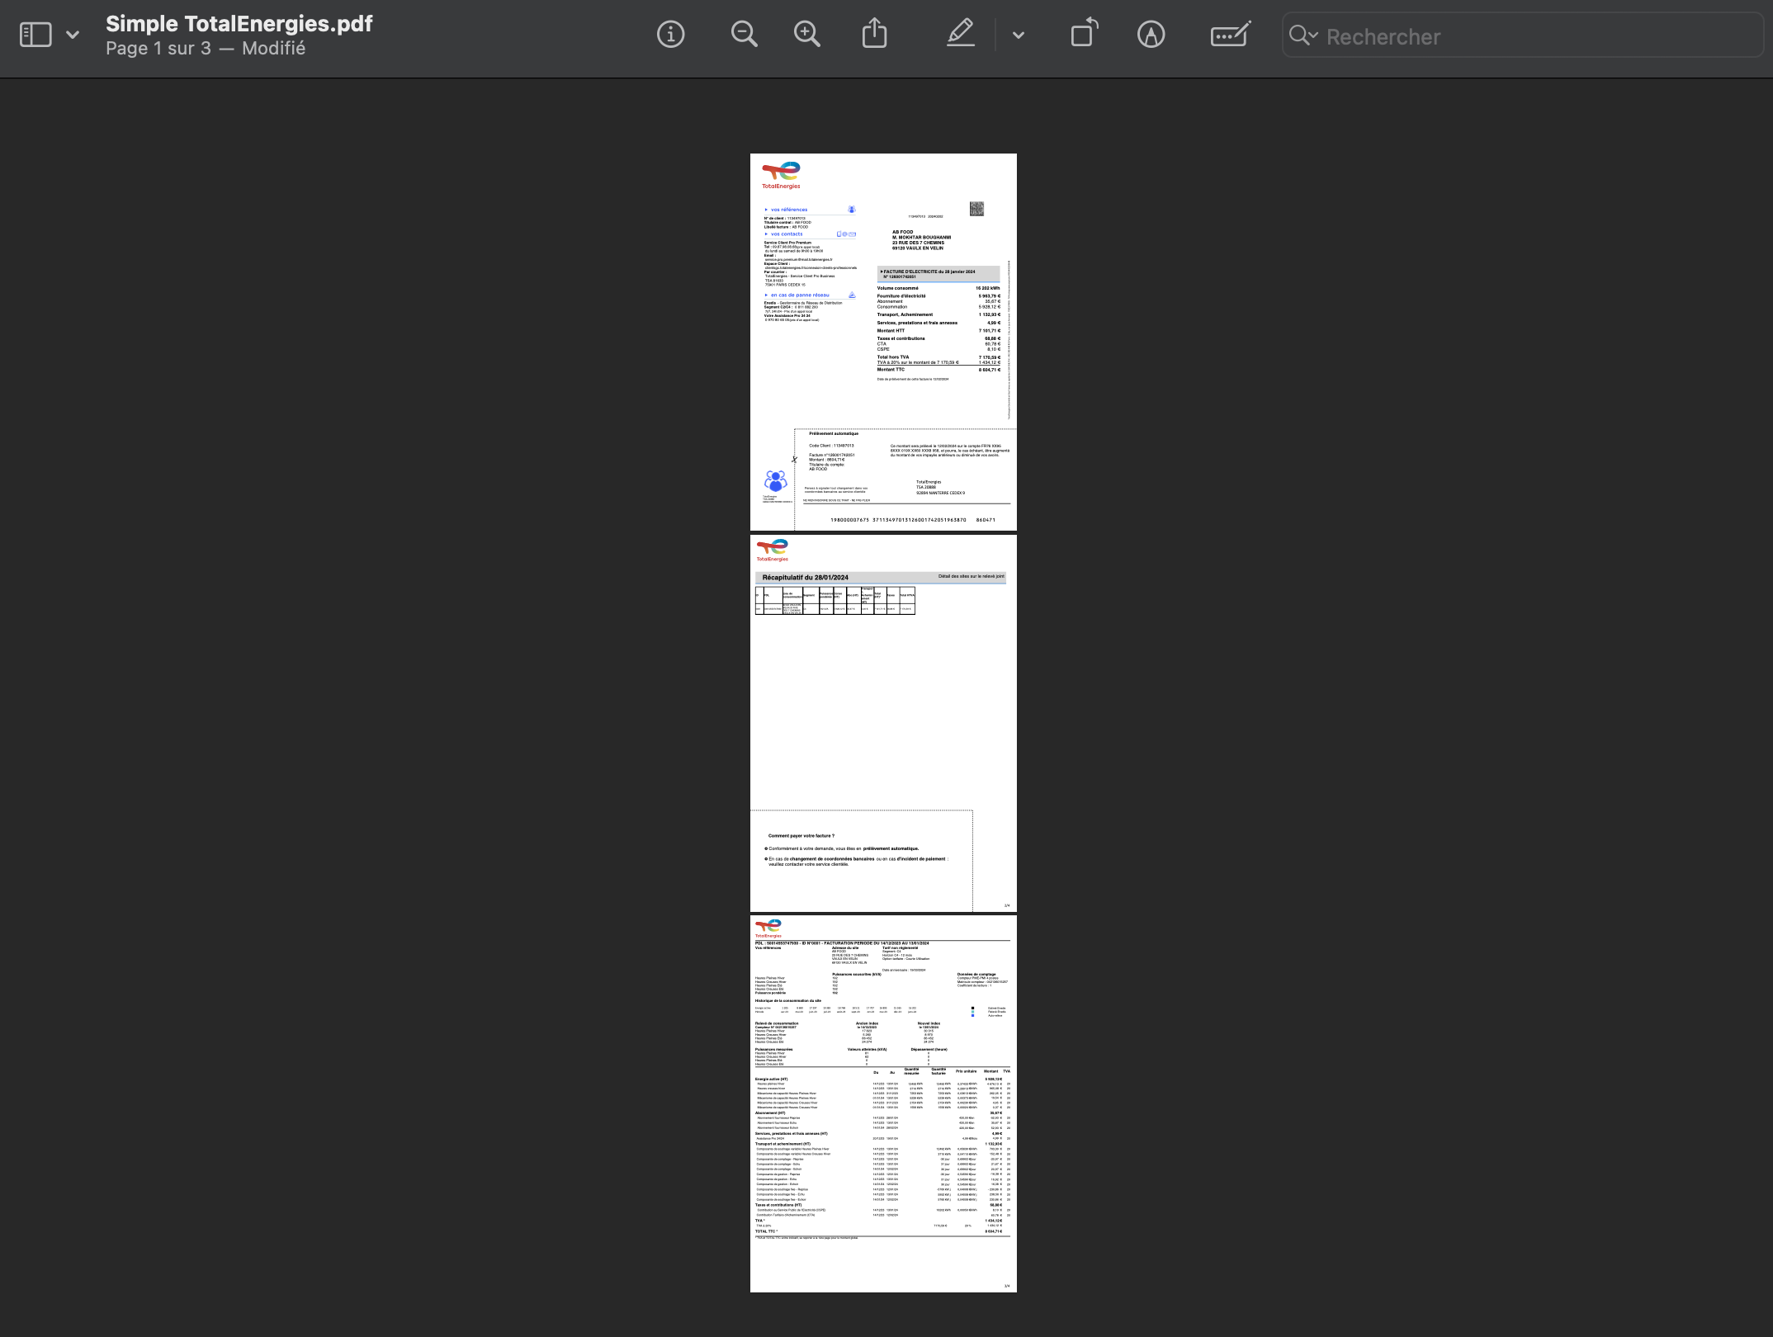The width and height of the screenshot is (1773, 1337).
Task: Click the Rechercher search field
Action: click(x=1522, y=36)
